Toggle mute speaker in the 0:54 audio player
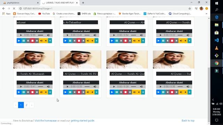 tap(141, 35)
